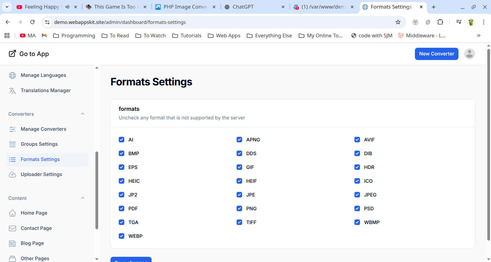Open the user avatar profile icon
The height and width of the screenshot is (262, 491).
tap(469, 54)
